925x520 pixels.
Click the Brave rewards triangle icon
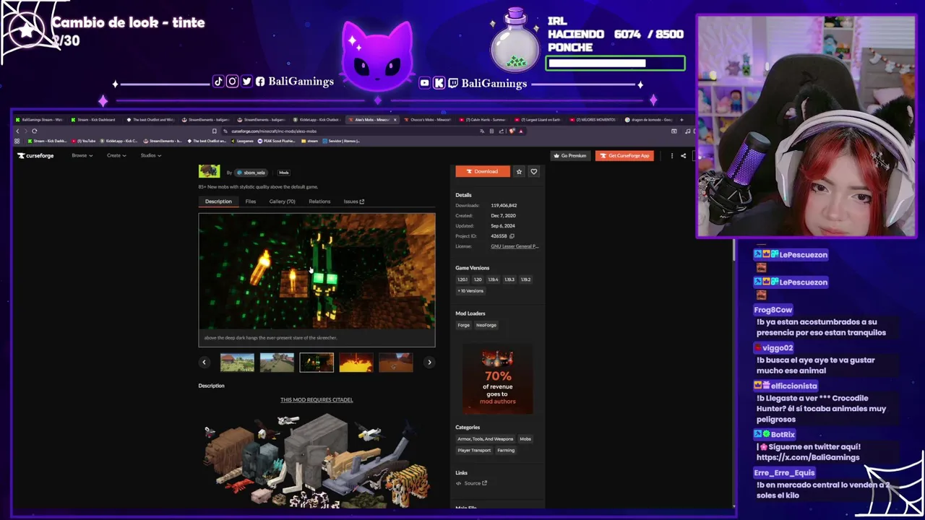[520, 131]
